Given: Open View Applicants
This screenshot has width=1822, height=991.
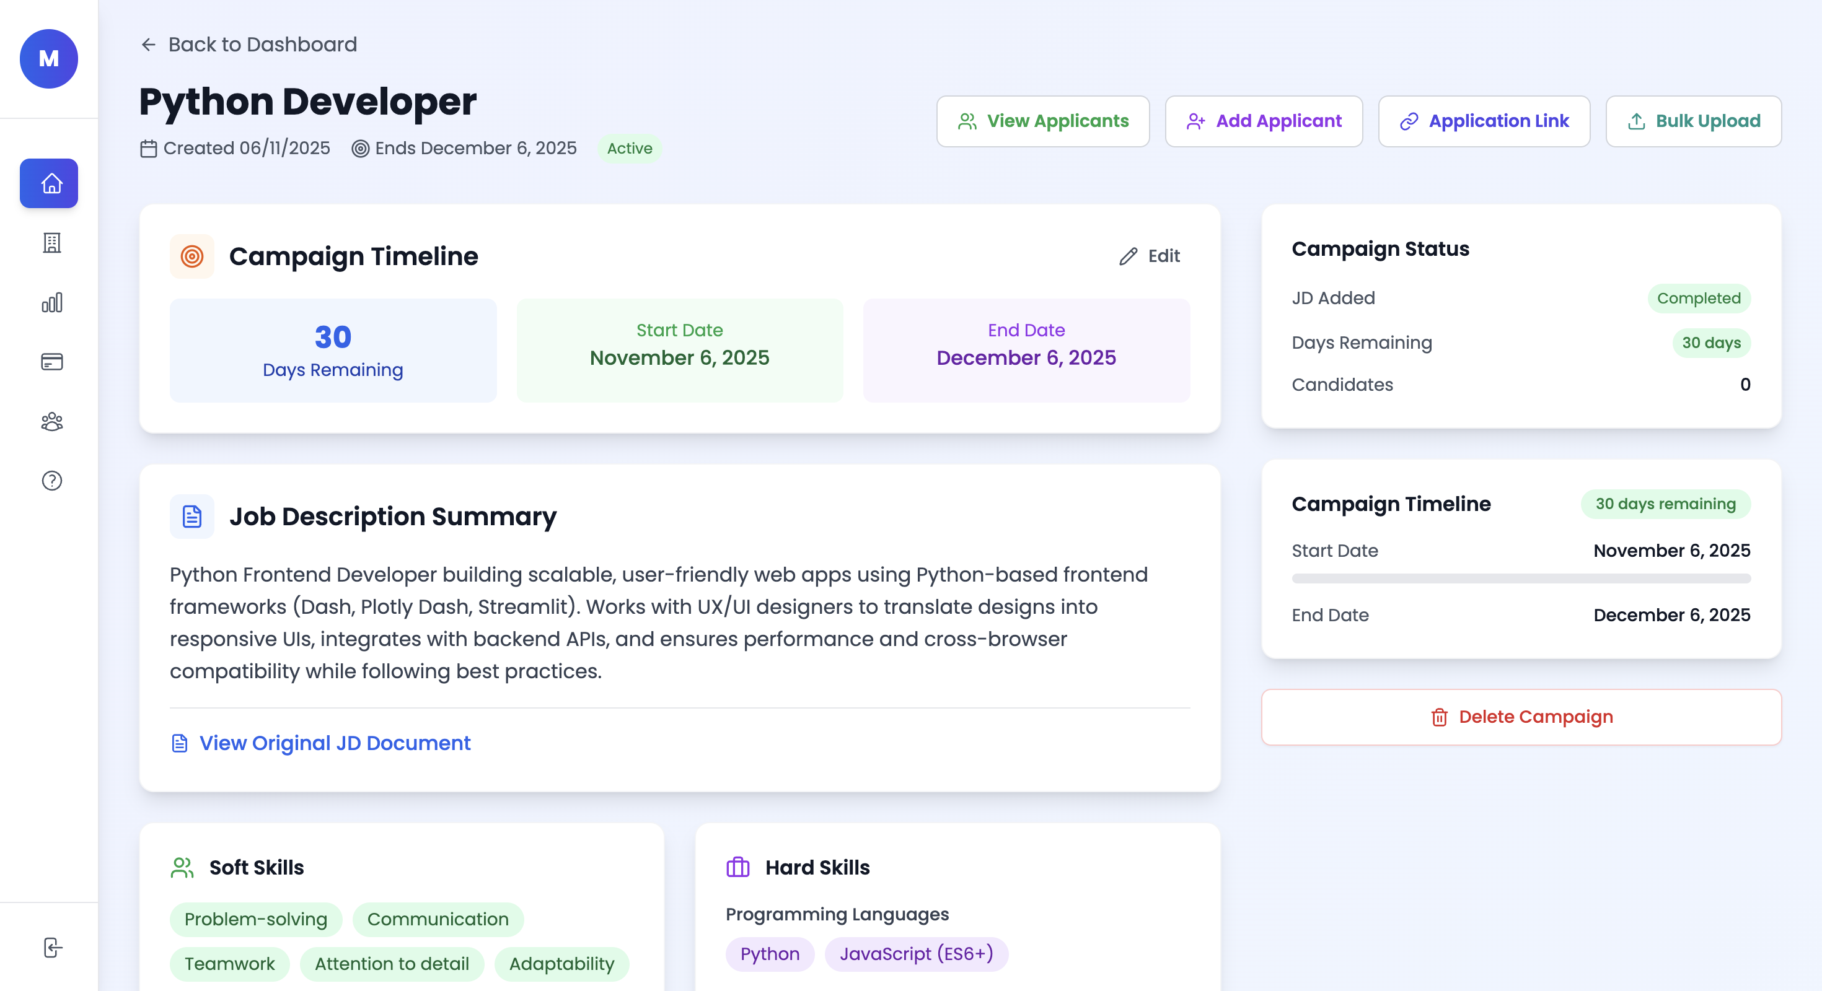Looking at the screenshot, I should pos(1042,121).
